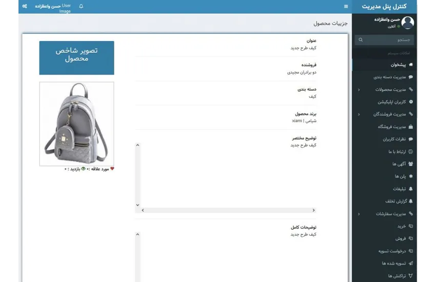Open notifications bell in top bar
The width and height of the screenshot is (436, 282).
[x=81, y=6]
